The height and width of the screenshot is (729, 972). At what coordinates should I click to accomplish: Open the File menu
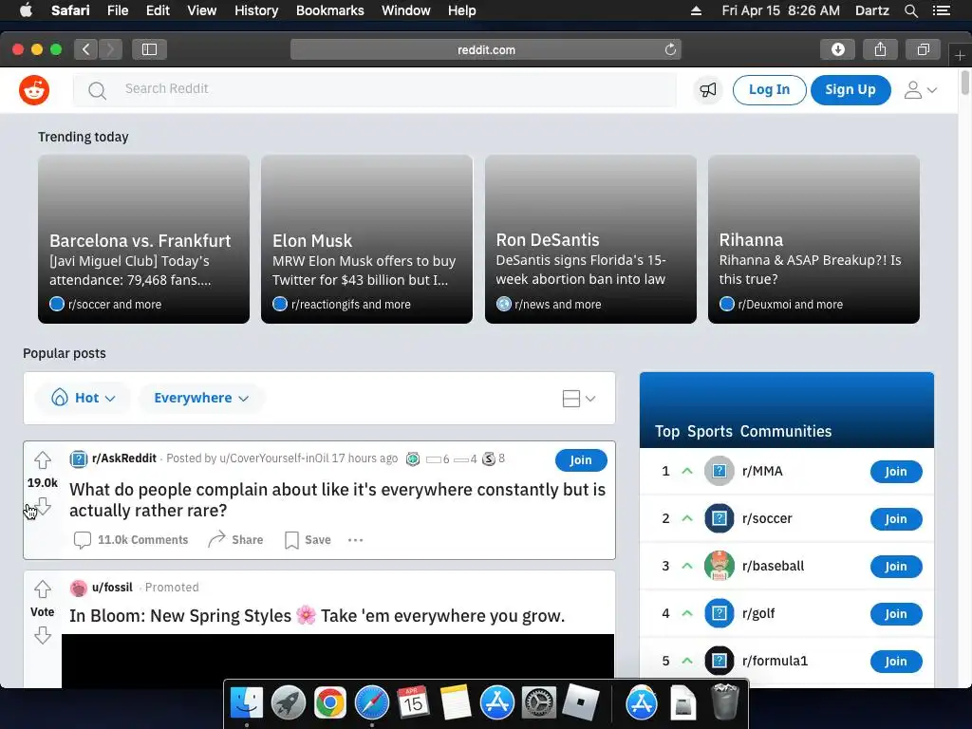117,10
